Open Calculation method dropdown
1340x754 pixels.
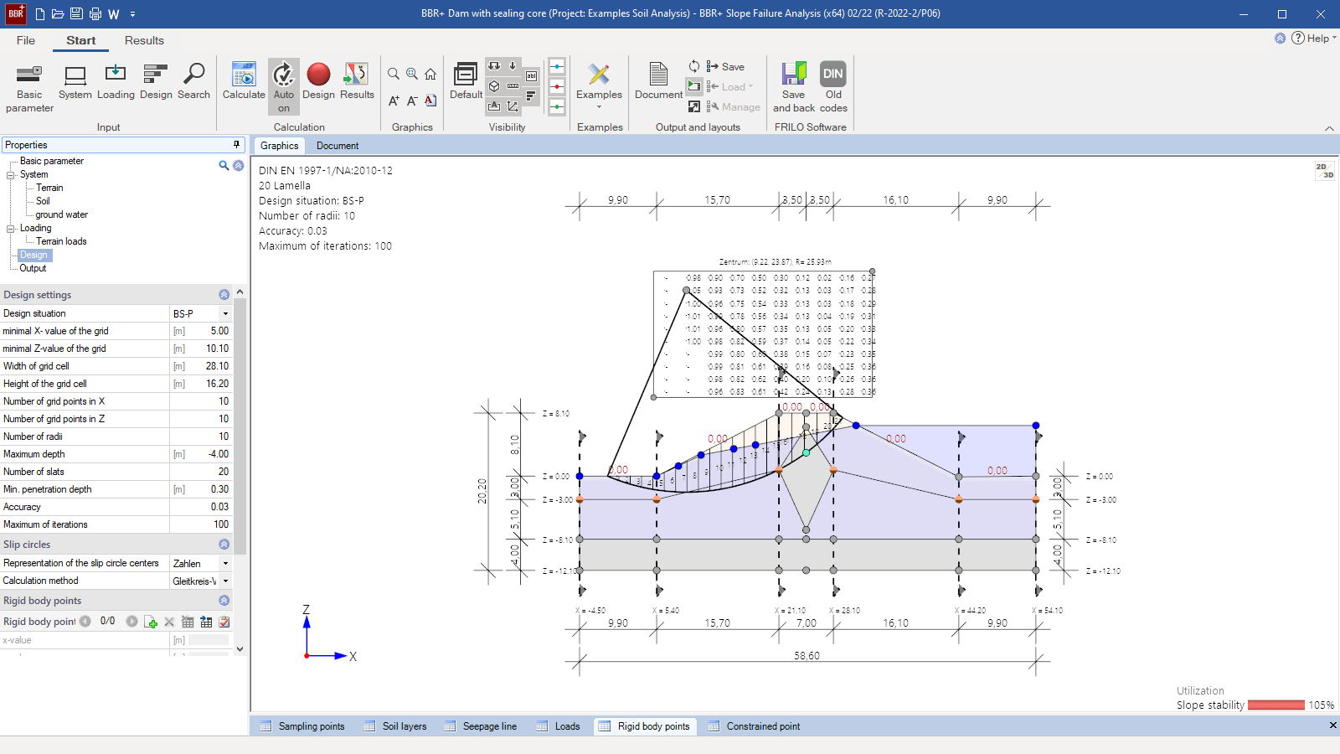click(225, 581)
